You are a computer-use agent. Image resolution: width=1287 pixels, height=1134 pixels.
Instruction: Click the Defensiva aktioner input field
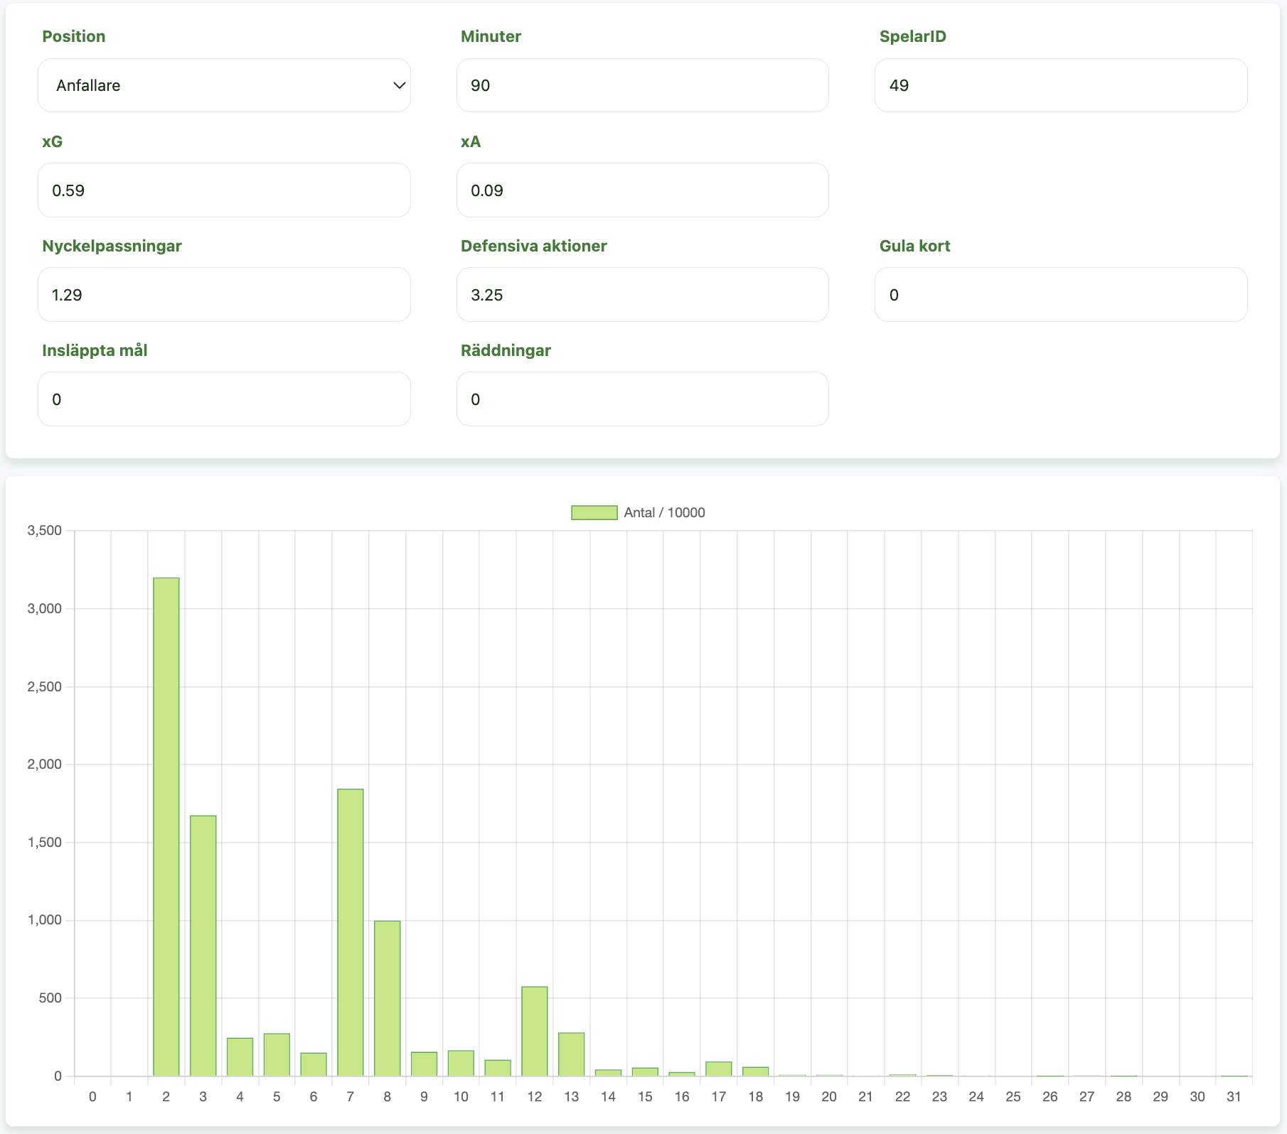642,295
